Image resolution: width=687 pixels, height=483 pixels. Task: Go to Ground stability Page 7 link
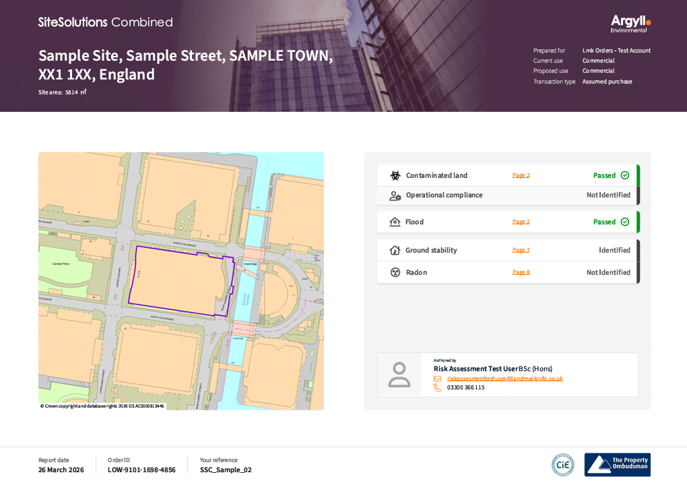pyautogui.click(x=521, y=251)
